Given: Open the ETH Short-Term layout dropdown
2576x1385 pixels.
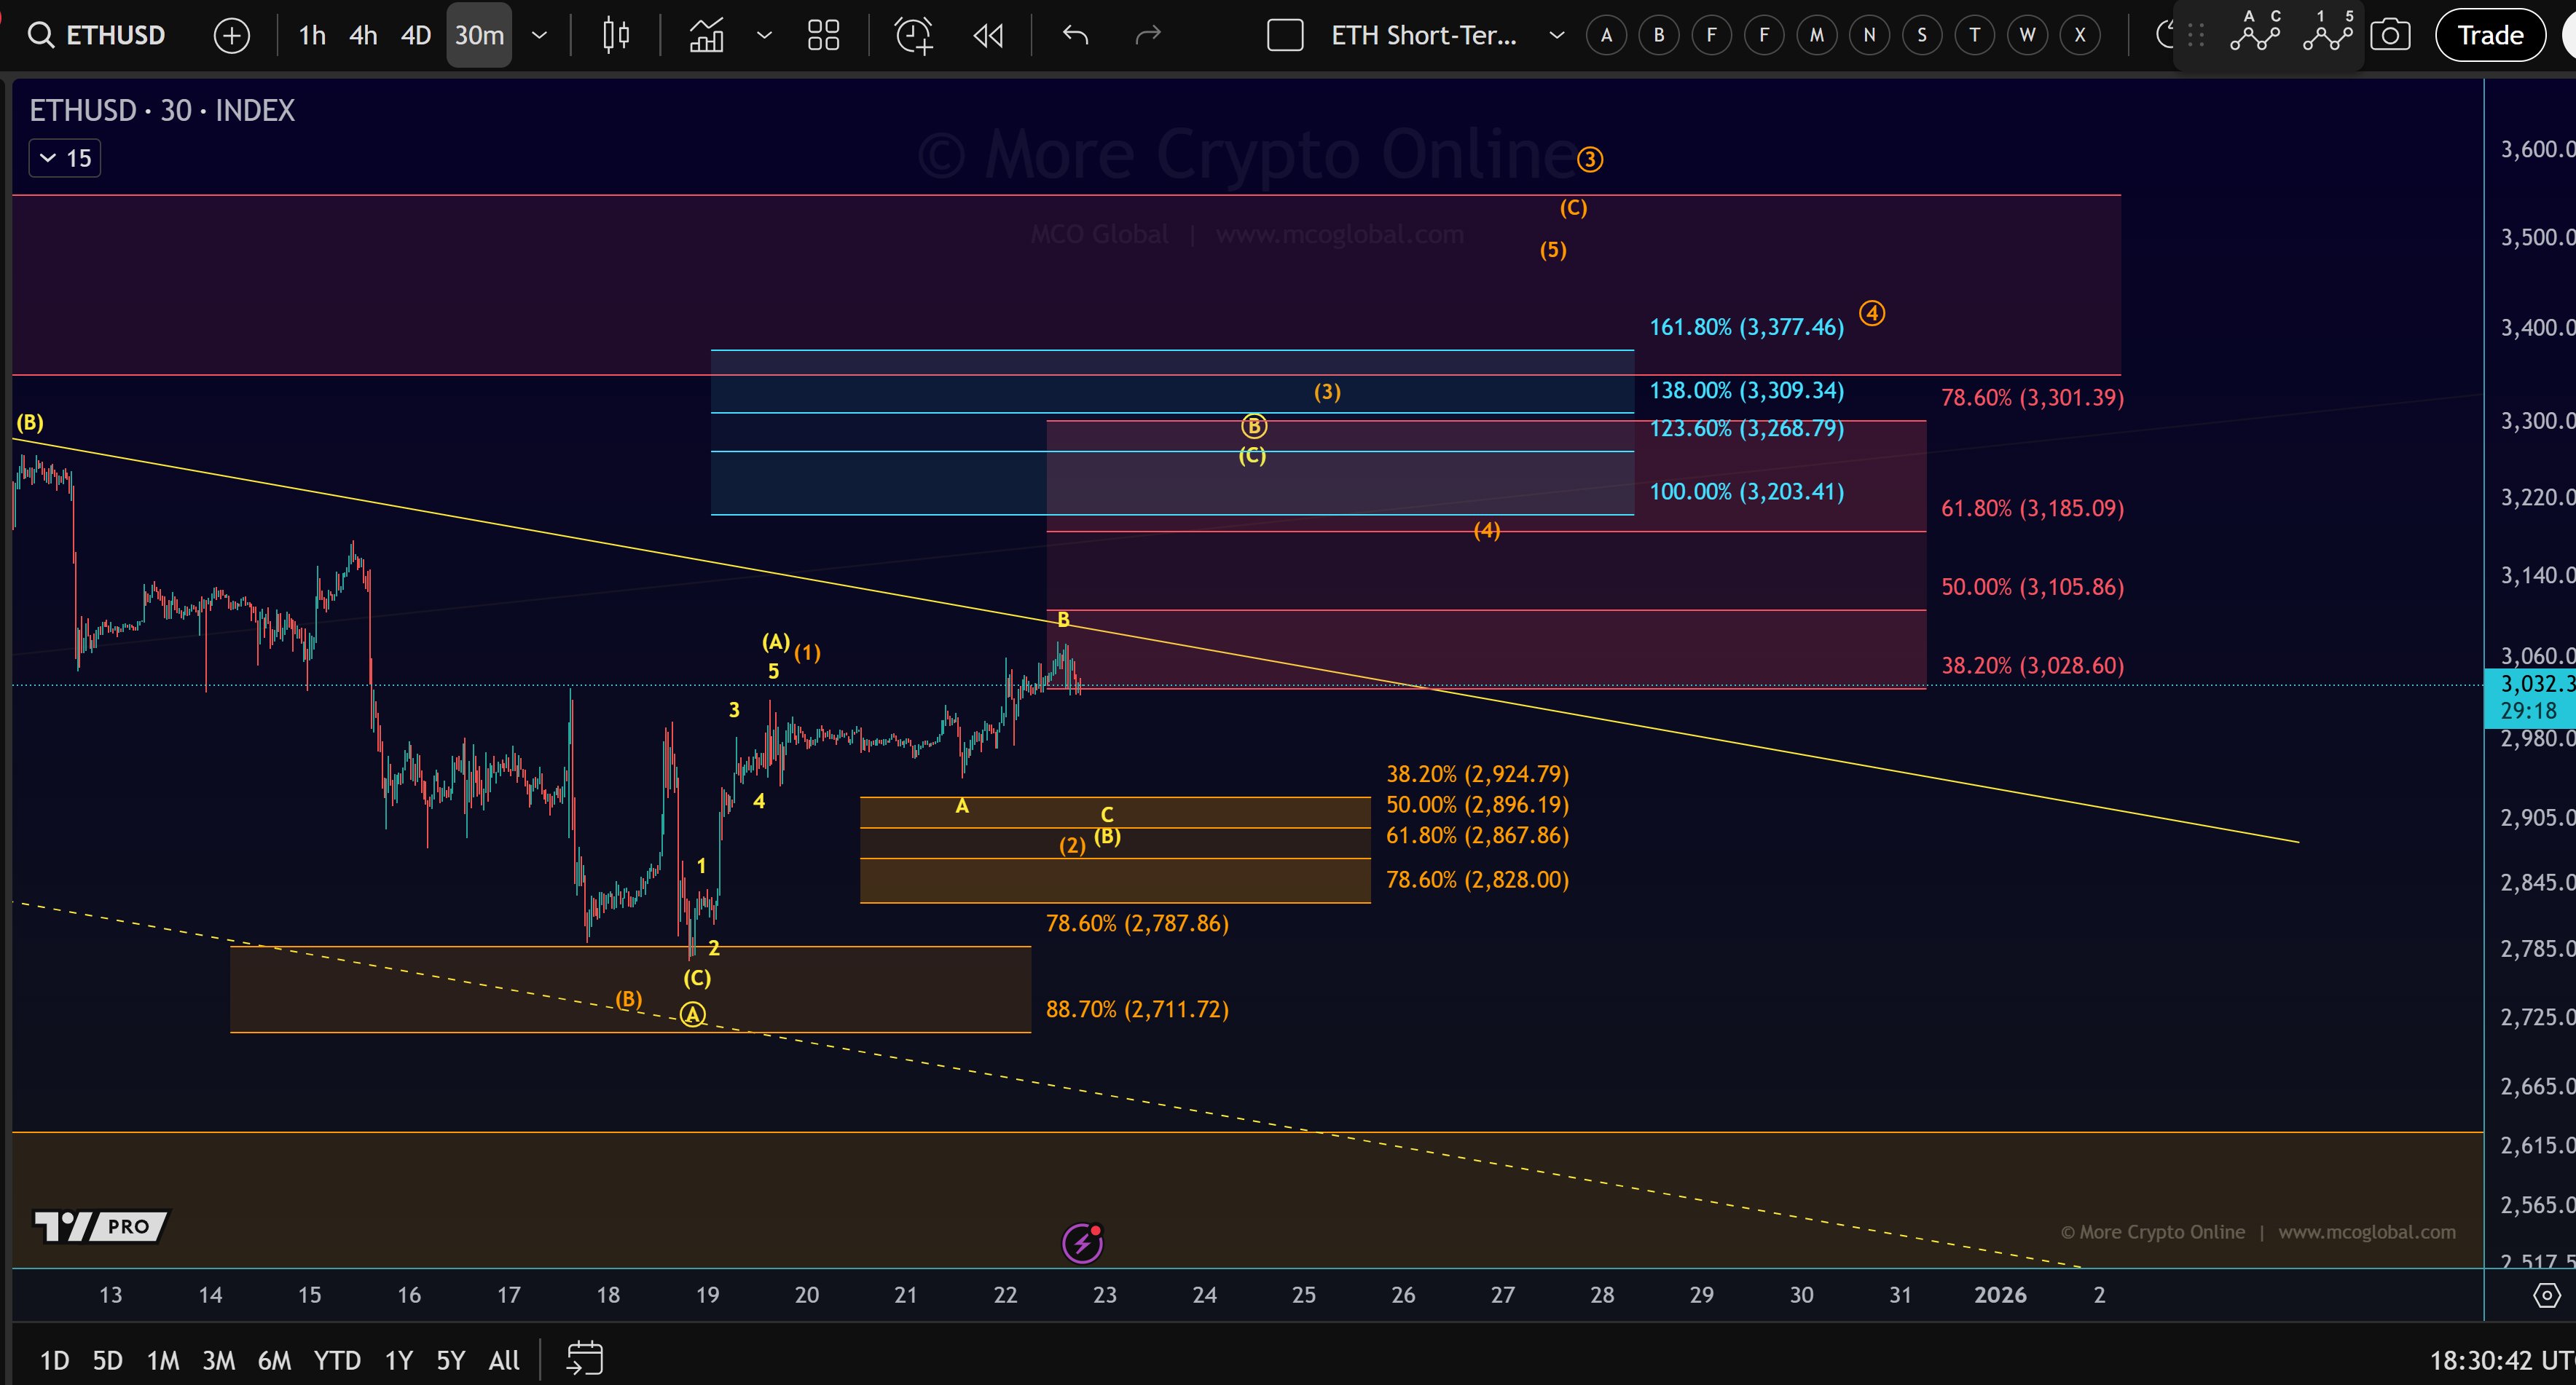Looking at the screenshot, I should coord(1556,35).
